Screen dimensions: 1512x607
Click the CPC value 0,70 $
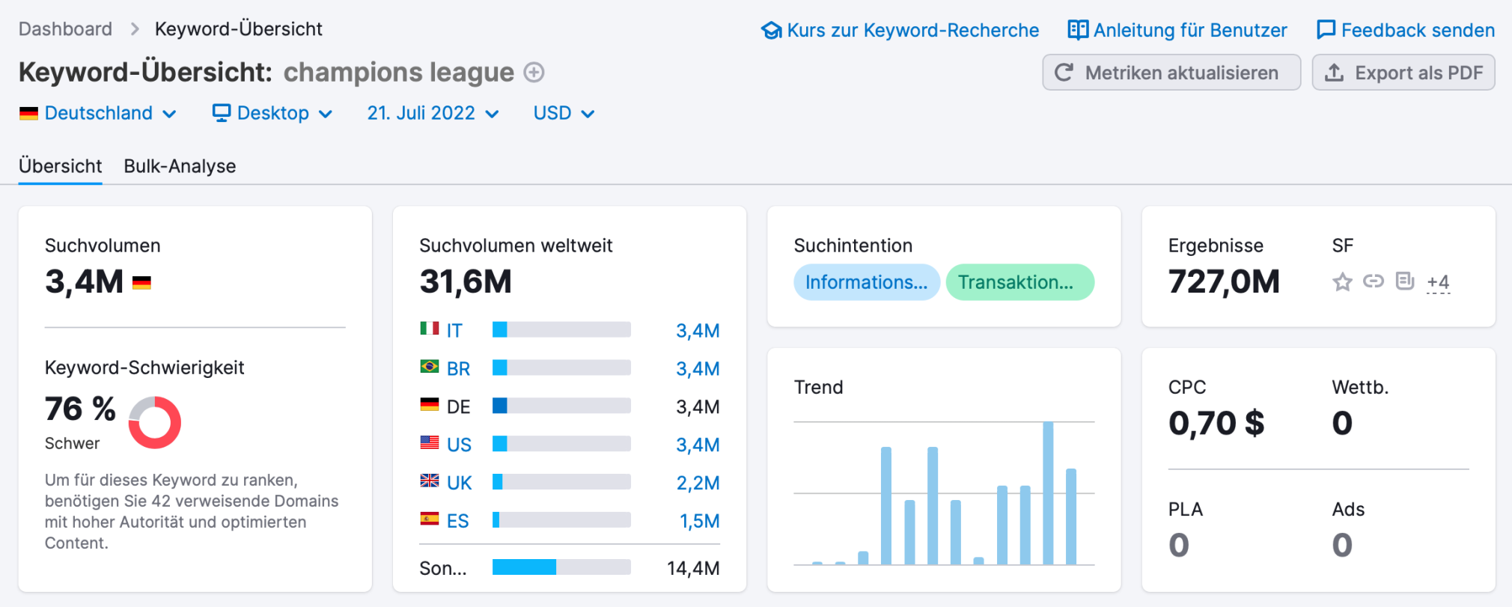point(1216,424)
